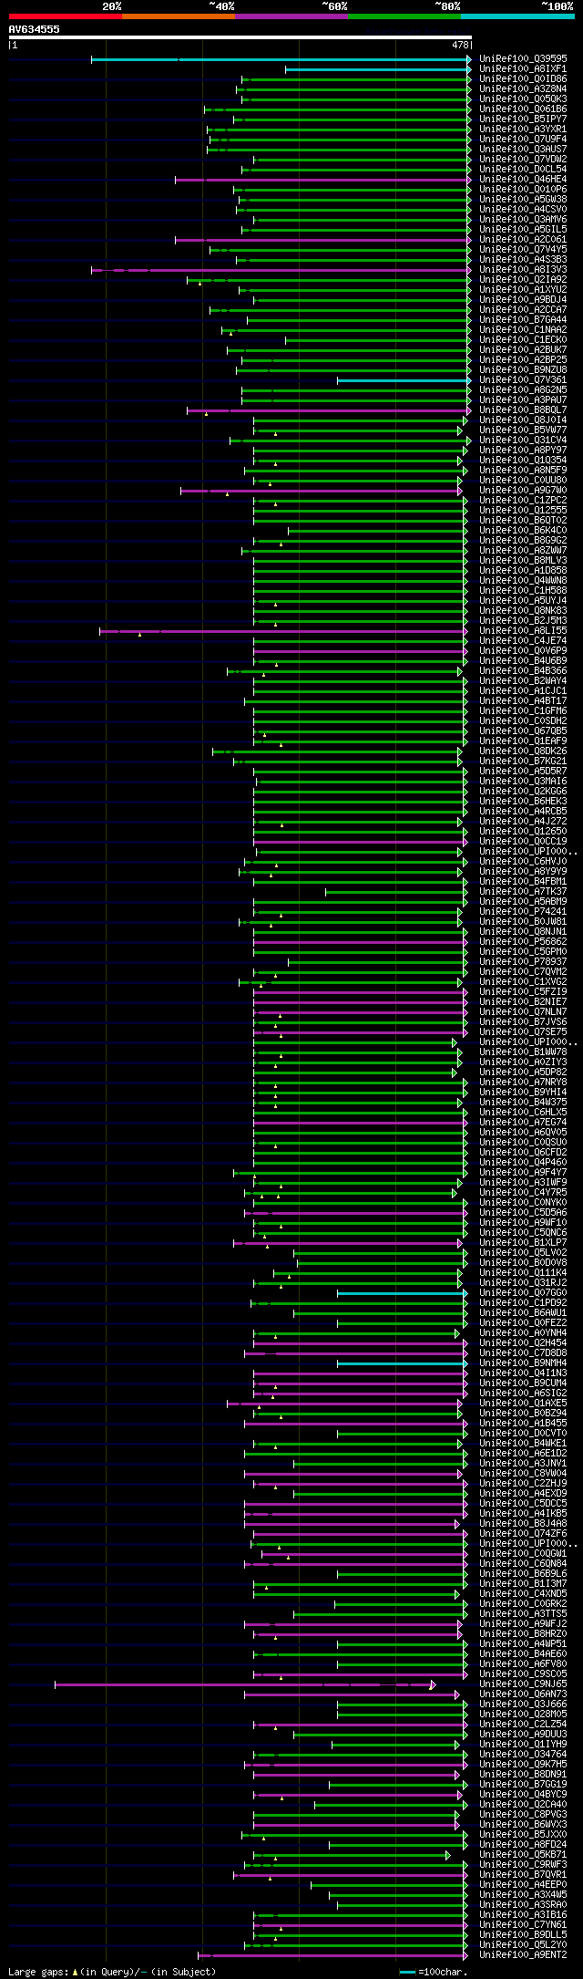Screen dimensions: 583x1979
Task: Click the cyan ~100% identity legend bar
Action: click(517, 16)
